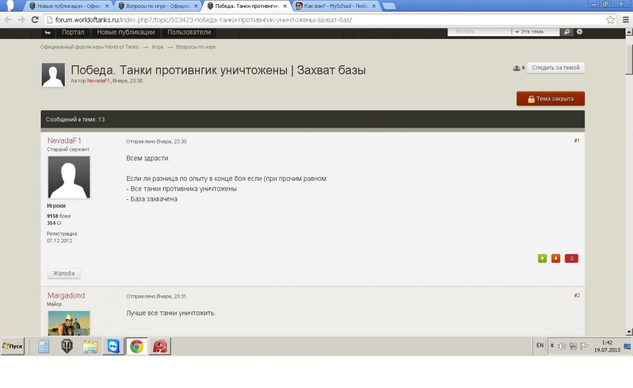Click the forum search magnifier icon
633x388 pixels.
[567, 32]
